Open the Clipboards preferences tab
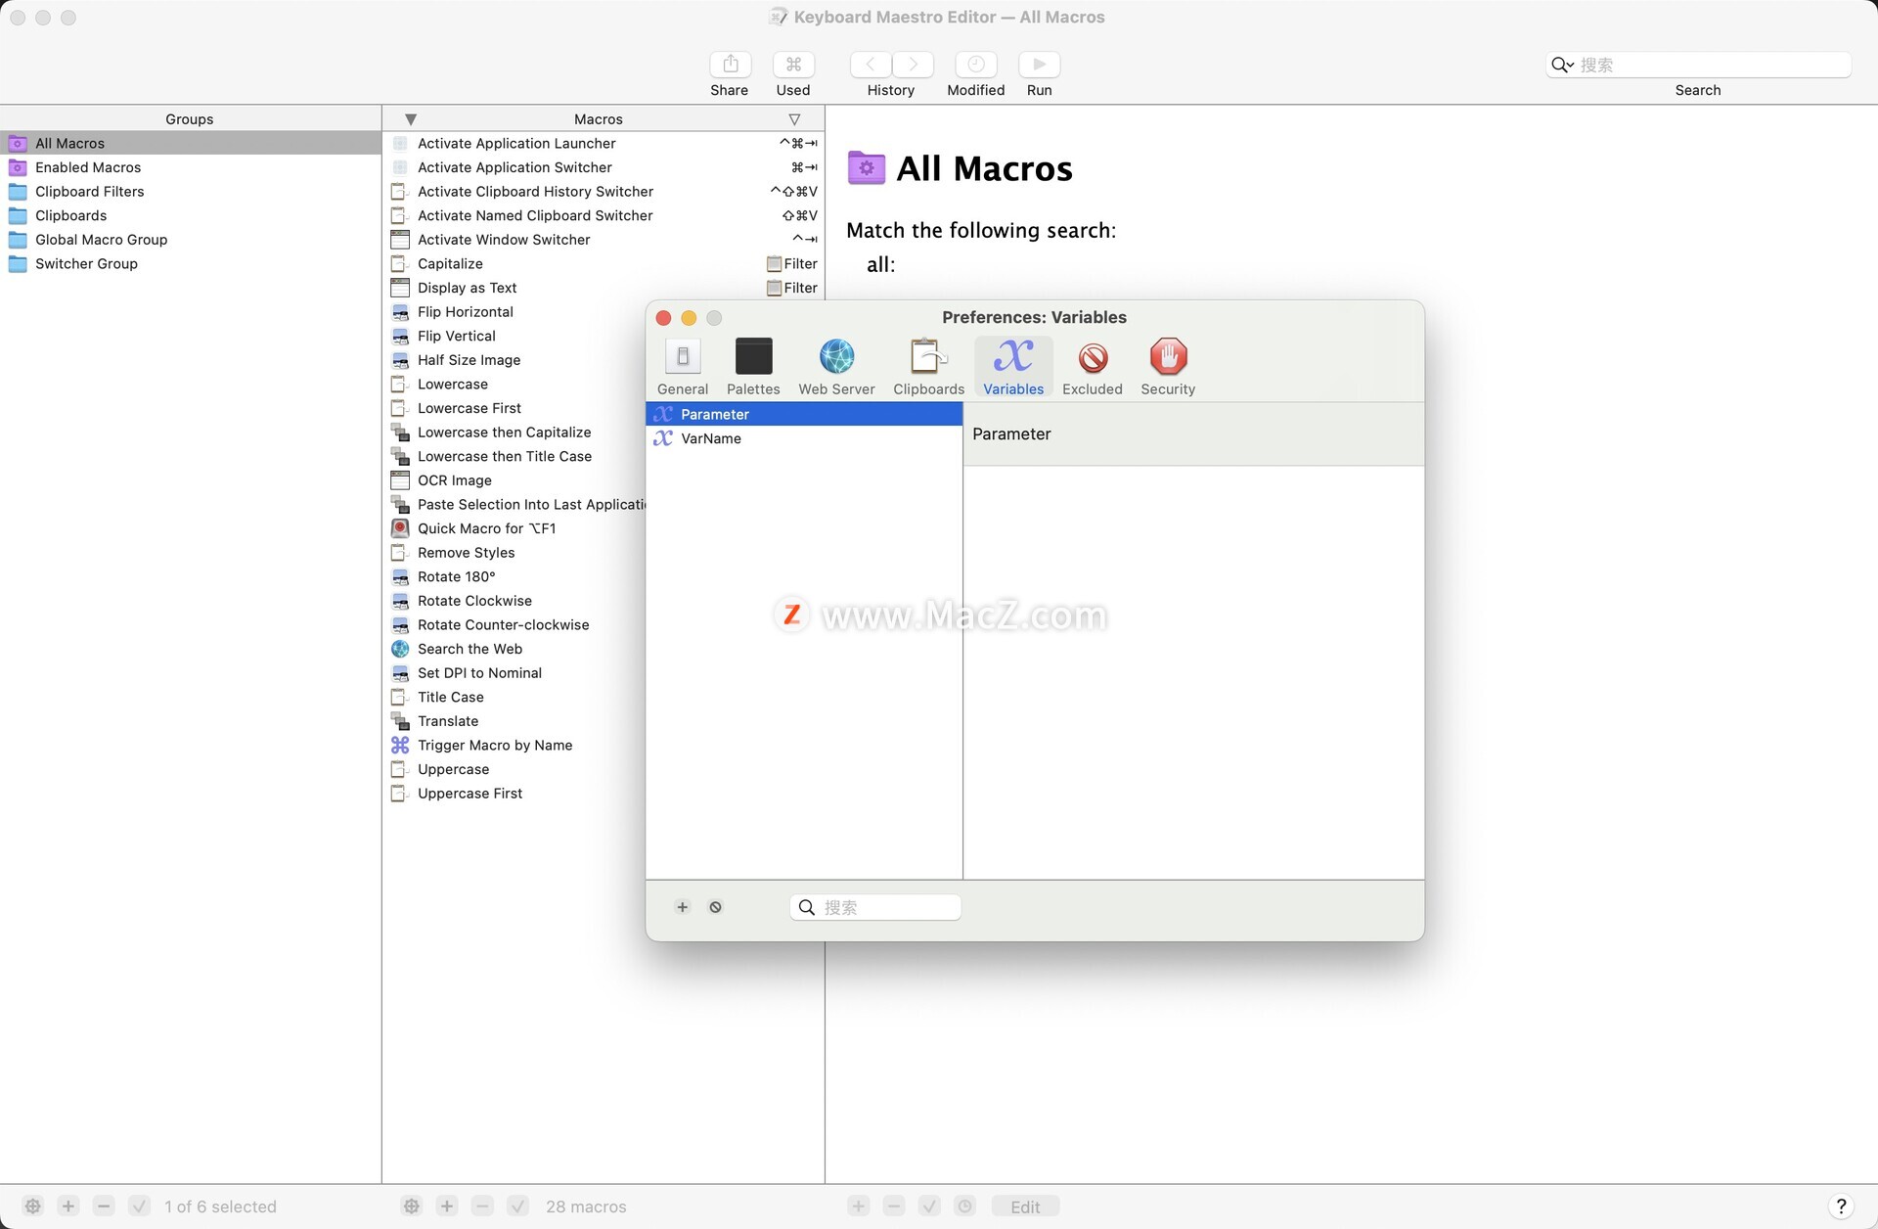 928,367
